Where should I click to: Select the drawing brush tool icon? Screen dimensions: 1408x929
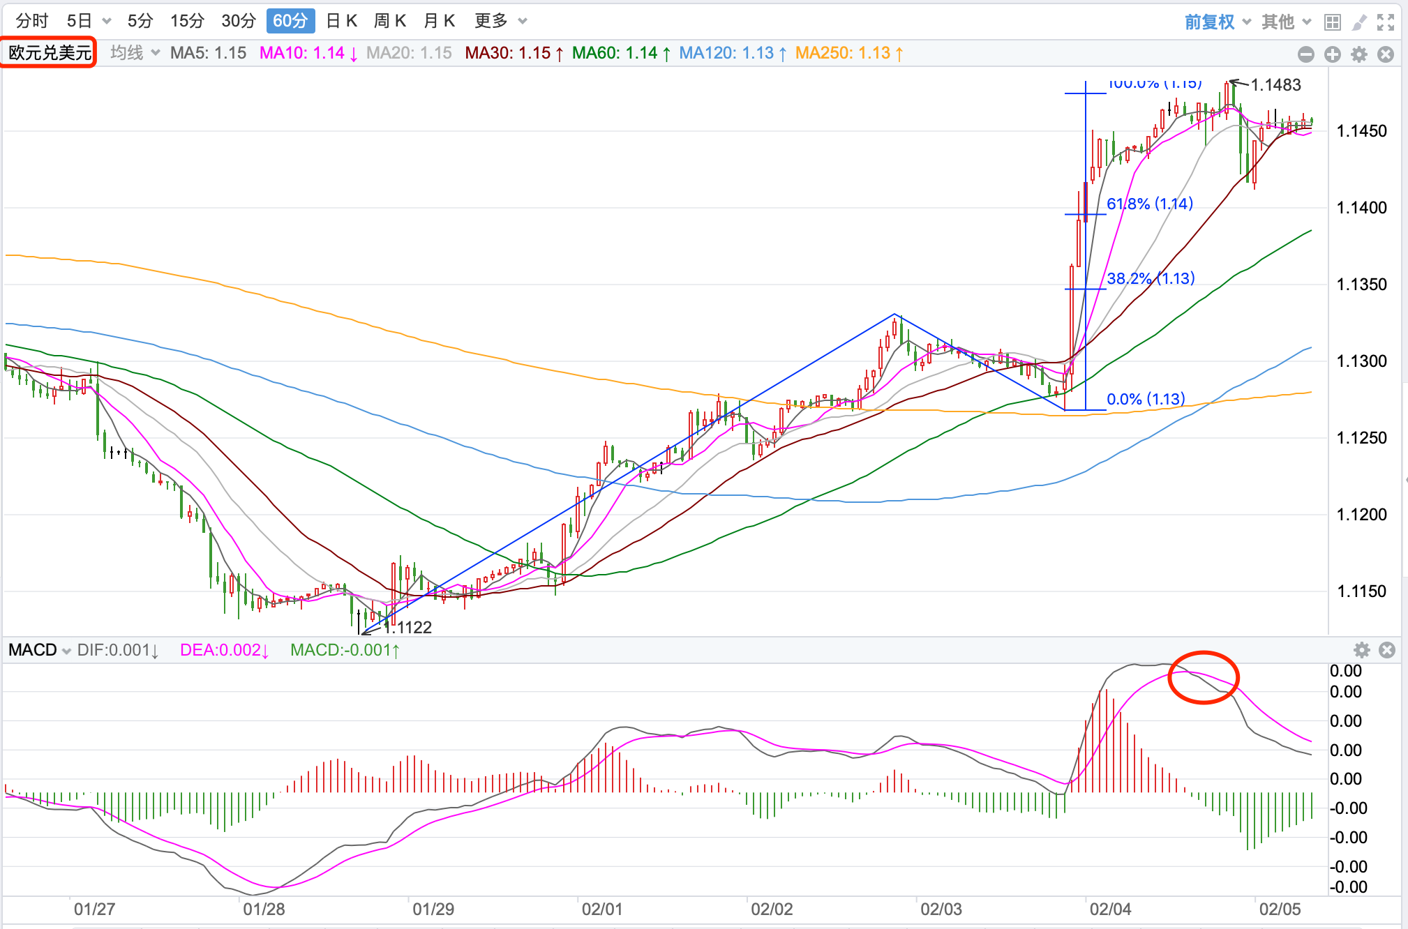(1359, 22)
